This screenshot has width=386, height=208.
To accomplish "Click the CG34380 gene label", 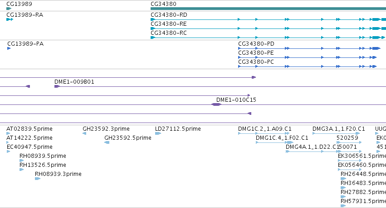I will click(x=163, y=4).
